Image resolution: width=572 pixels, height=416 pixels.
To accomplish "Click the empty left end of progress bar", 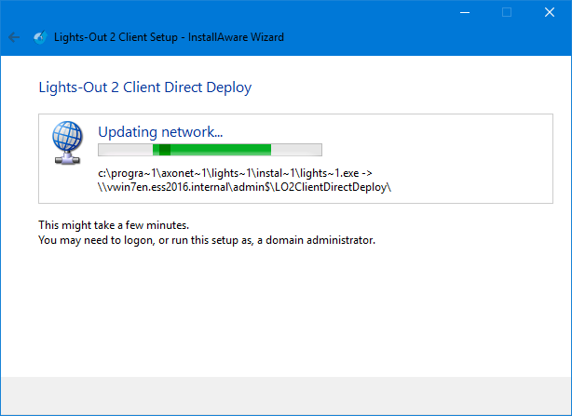I will pyautogui.click(x=126, y=150).
